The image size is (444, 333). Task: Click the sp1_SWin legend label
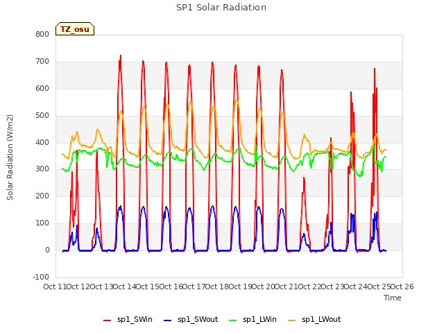coord(135,319)
